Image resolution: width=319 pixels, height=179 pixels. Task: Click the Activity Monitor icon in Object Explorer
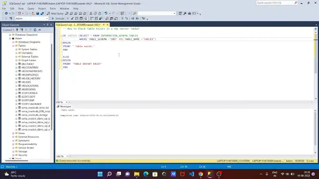click(x=39, y=30)
